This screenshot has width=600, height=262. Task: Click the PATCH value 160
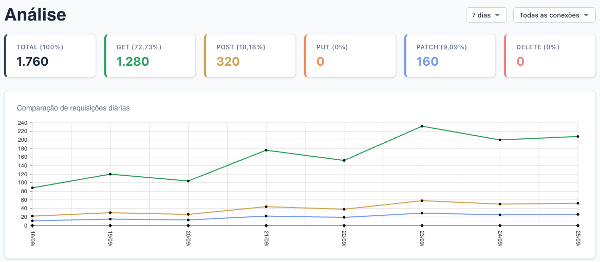[427, 62]
